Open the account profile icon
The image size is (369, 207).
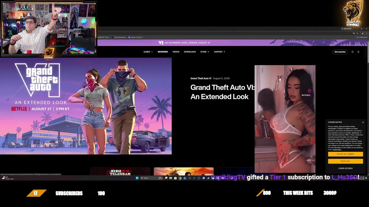pos(358,52)
